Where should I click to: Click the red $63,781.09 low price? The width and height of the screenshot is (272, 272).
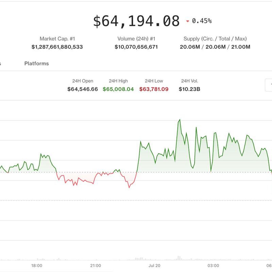click(x=154, y=89)
